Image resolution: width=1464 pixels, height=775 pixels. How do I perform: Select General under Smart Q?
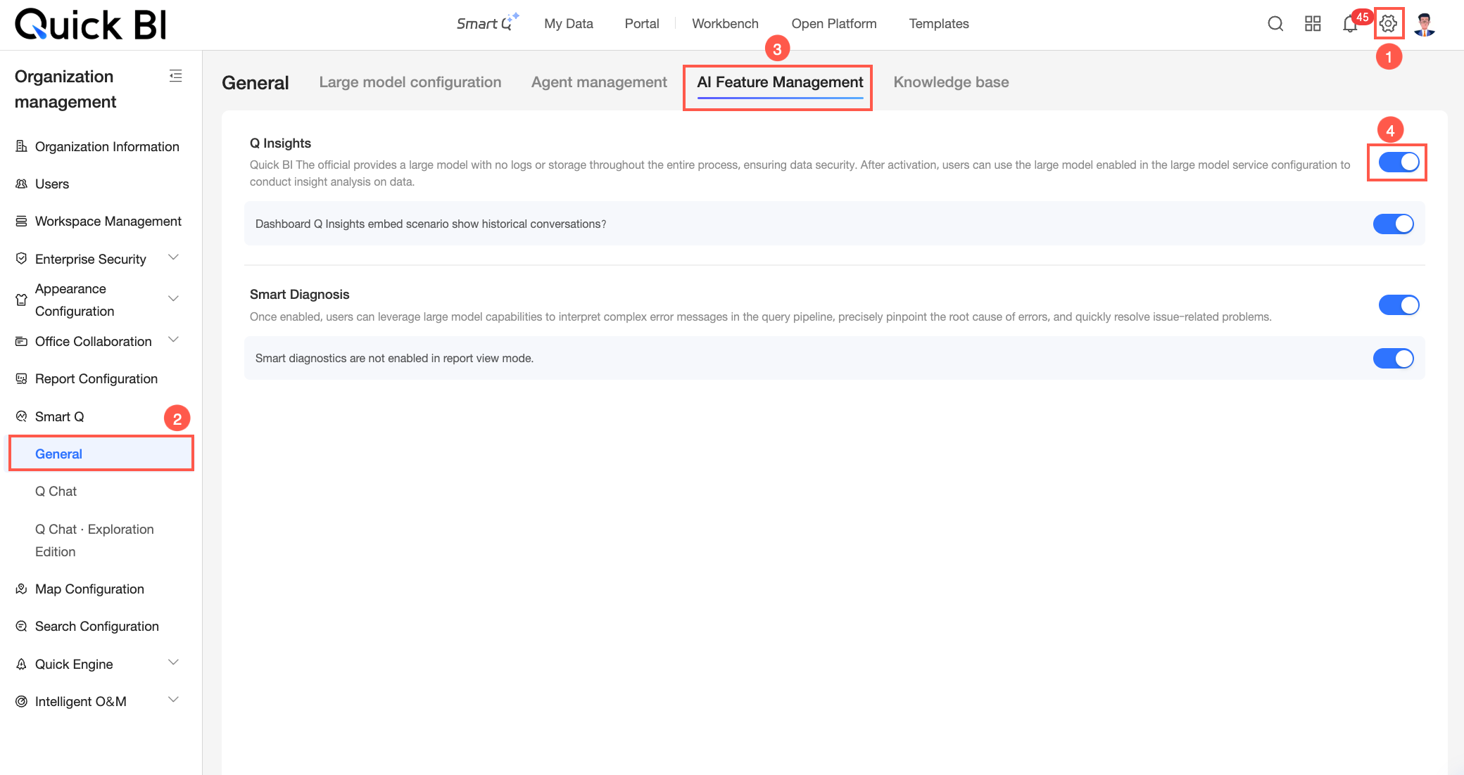(101, 454)
